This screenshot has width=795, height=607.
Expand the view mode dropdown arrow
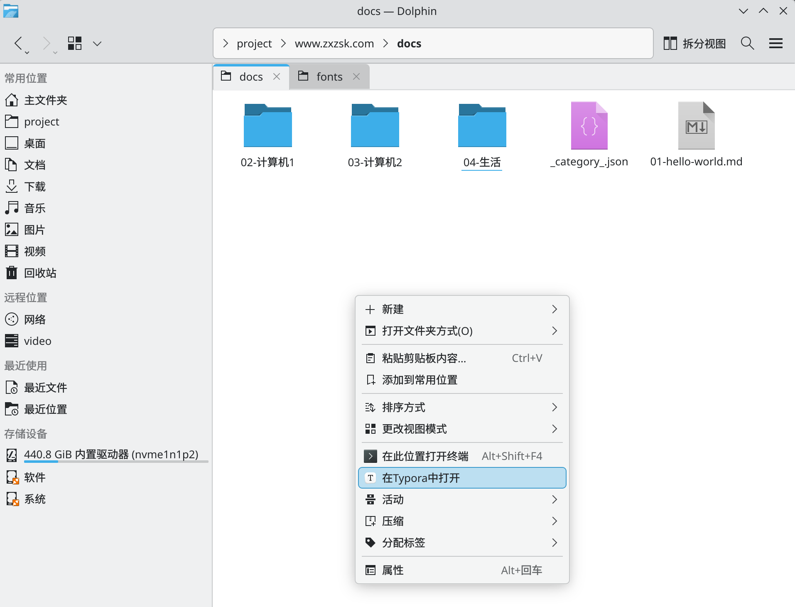(x=97, y=43)
